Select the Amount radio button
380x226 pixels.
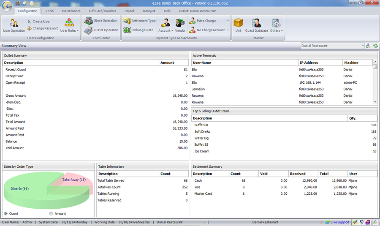coord(52,213)
